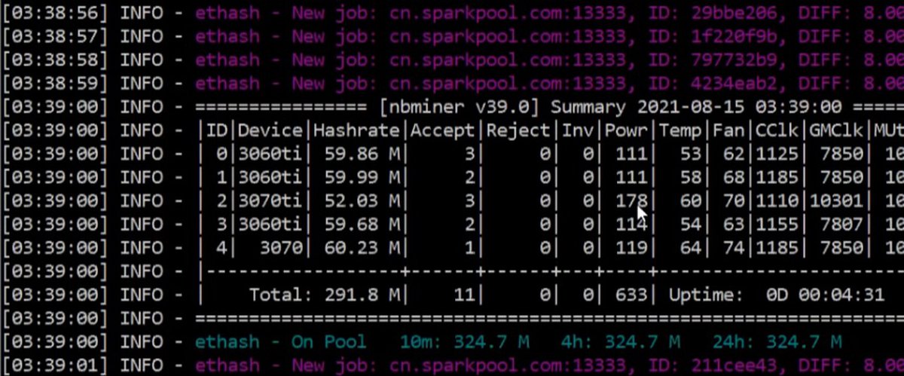Screen dimensions: 904x376
Task: Click the Temp column header
Action: click(x=680, y=130)
